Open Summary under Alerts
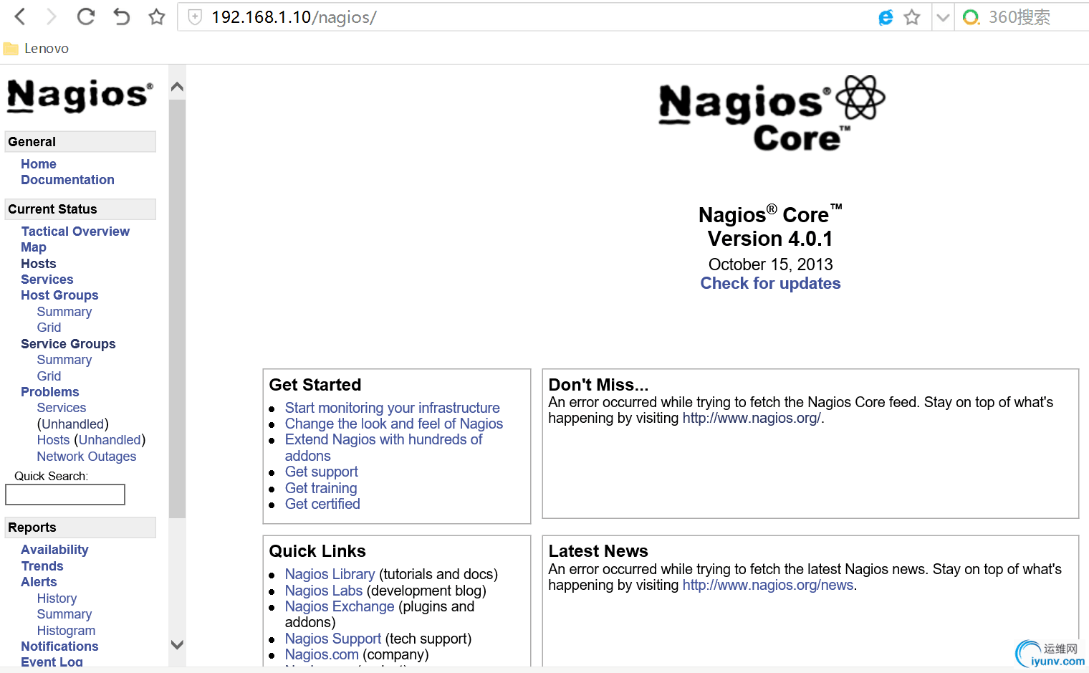 (64, 614)
